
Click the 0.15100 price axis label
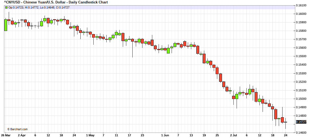tap(301, 91)
